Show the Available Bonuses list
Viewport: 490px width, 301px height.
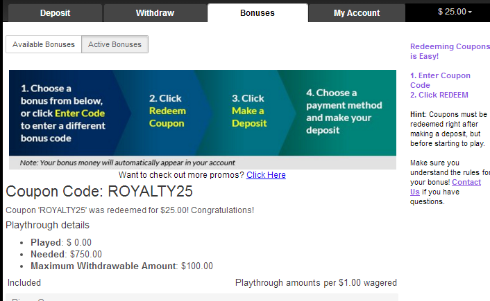click(44, 44)
